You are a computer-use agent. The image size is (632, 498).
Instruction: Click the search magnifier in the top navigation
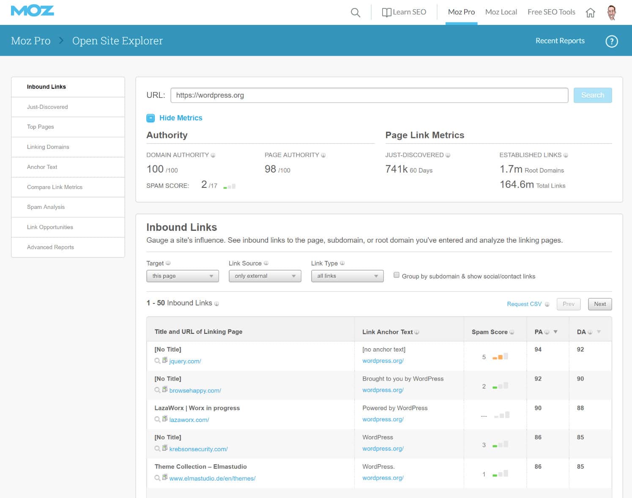click(x=355, y=12)
